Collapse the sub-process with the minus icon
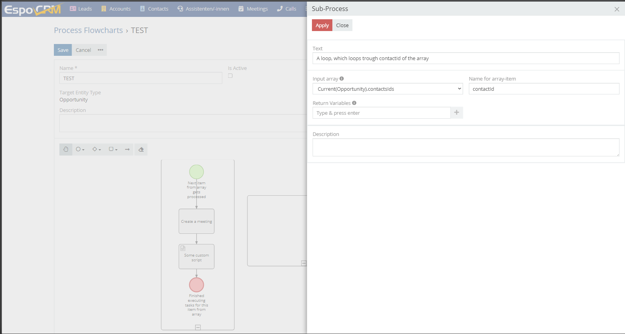This screenshot has width=625, height=334. click(x=198, y=327)
